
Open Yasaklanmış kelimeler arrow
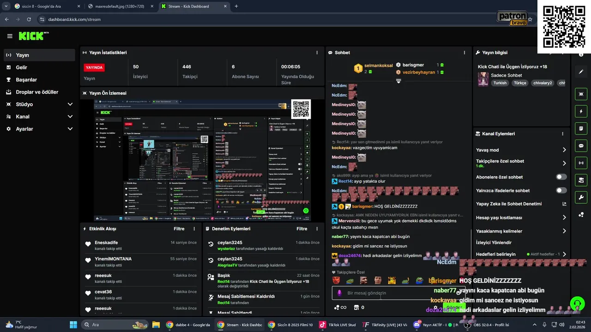point(564,231)
